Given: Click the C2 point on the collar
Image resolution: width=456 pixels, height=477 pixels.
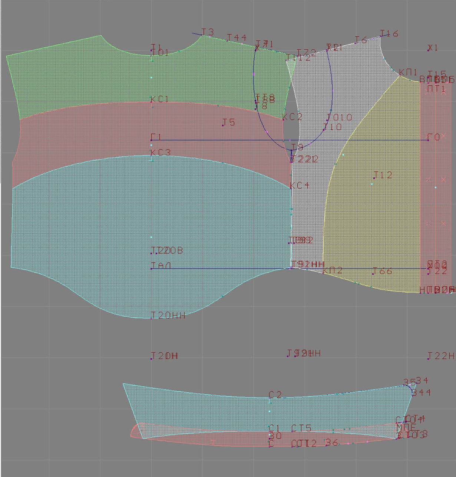Looking at the screenshot, I should coord(270,398).
